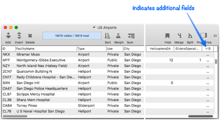The height and width of the screenshot is (120, 220).
Task: Click the Delete record icon
Action: [x=30, y=36]
